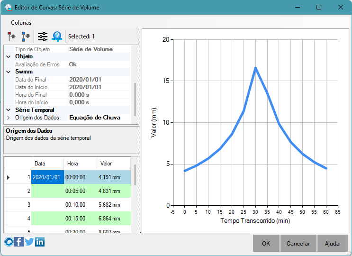Click the OK button

point(266,243)
